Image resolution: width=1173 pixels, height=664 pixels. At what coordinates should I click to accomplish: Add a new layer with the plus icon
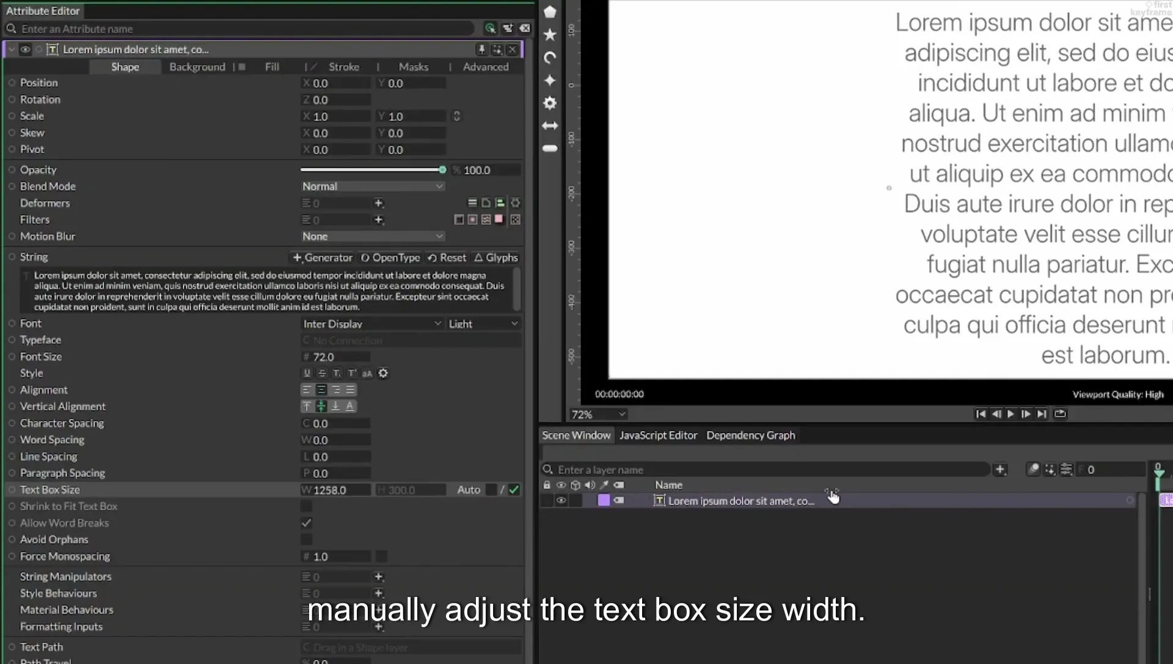(x=1000, y=469)
